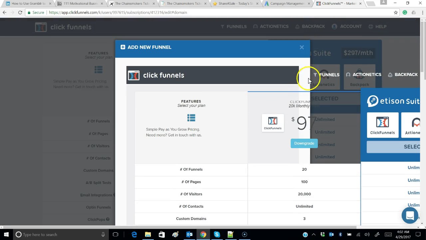
Task: Open ACTIONETICS menu in top navbar
Action: point(271,27)
